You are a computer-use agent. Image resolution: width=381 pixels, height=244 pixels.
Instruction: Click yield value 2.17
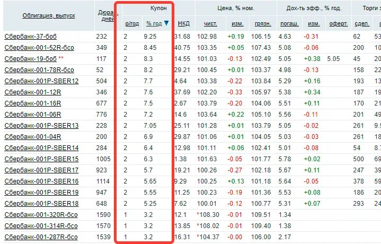(285, 237)
